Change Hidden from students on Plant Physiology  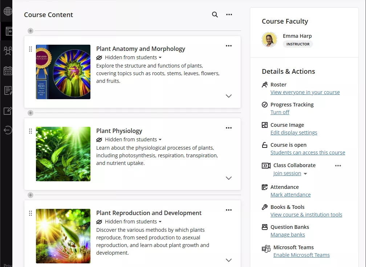(x=129, y=139)
